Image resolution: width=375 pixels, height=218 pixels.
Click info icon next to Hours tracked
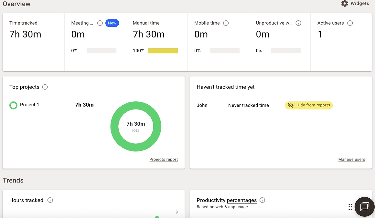[x=50, y=200]
